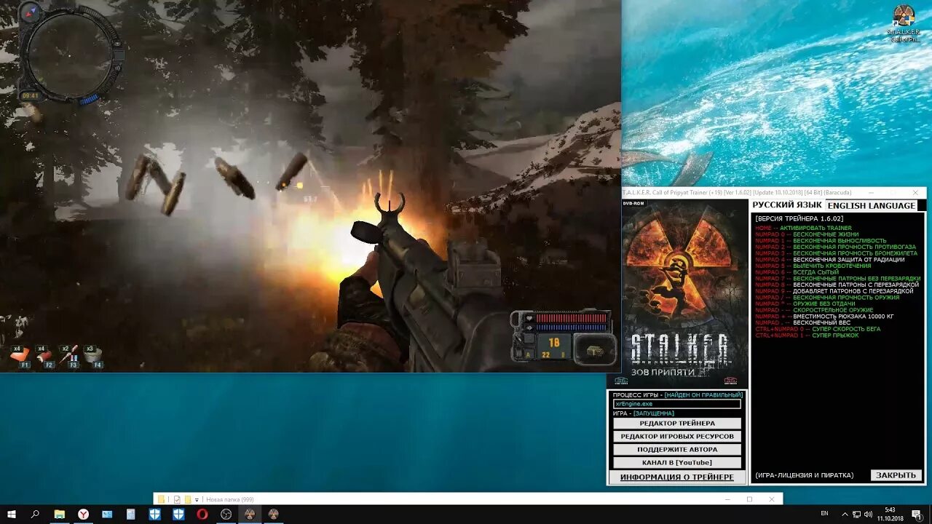Show hidden tray icons chevron
This screenshot has width=932, height=524.
click(x=845, y=514)
